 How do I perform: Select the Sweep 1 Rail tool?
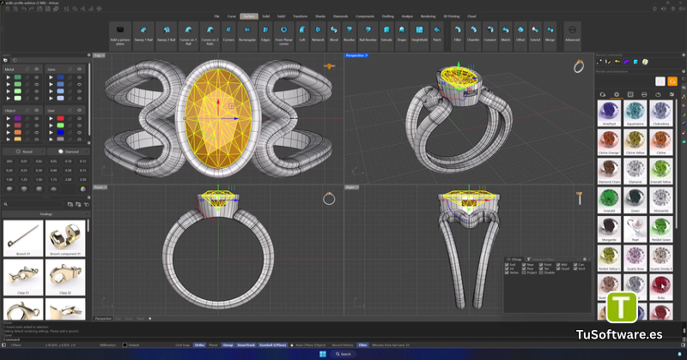point(143,34)
